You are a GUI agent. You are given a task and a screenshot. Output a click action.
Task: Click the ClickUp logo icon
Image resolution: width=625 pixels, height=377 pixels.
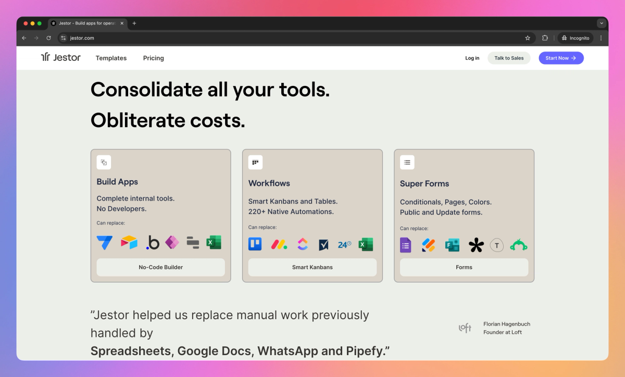pyautogui.click(x=303, y=244)
